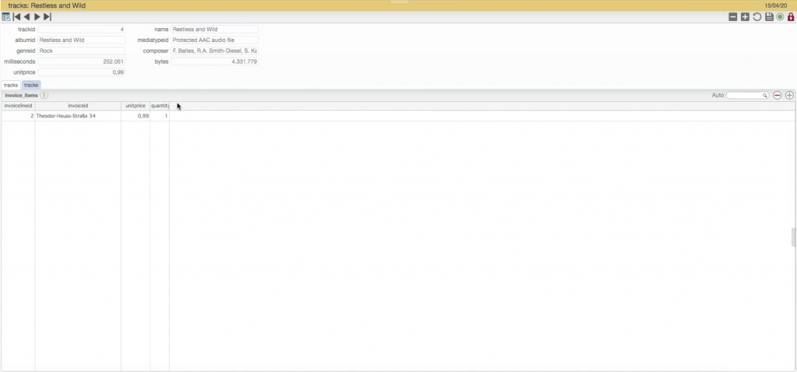Click the bytes field
The height and width of the screenshot is (372, 797).
[x=215, y=61]
